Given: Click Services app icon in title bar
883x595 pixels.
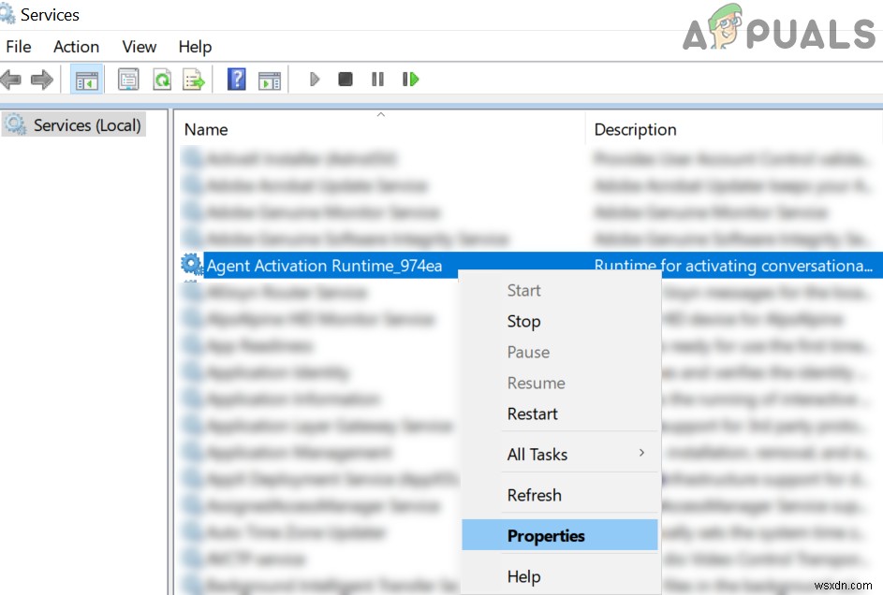Looking at the screenshot, I should (7, 14).
